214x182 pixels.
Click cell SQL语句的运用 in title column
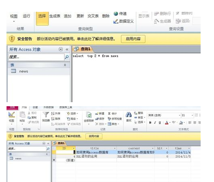click(x=96, y=156)
